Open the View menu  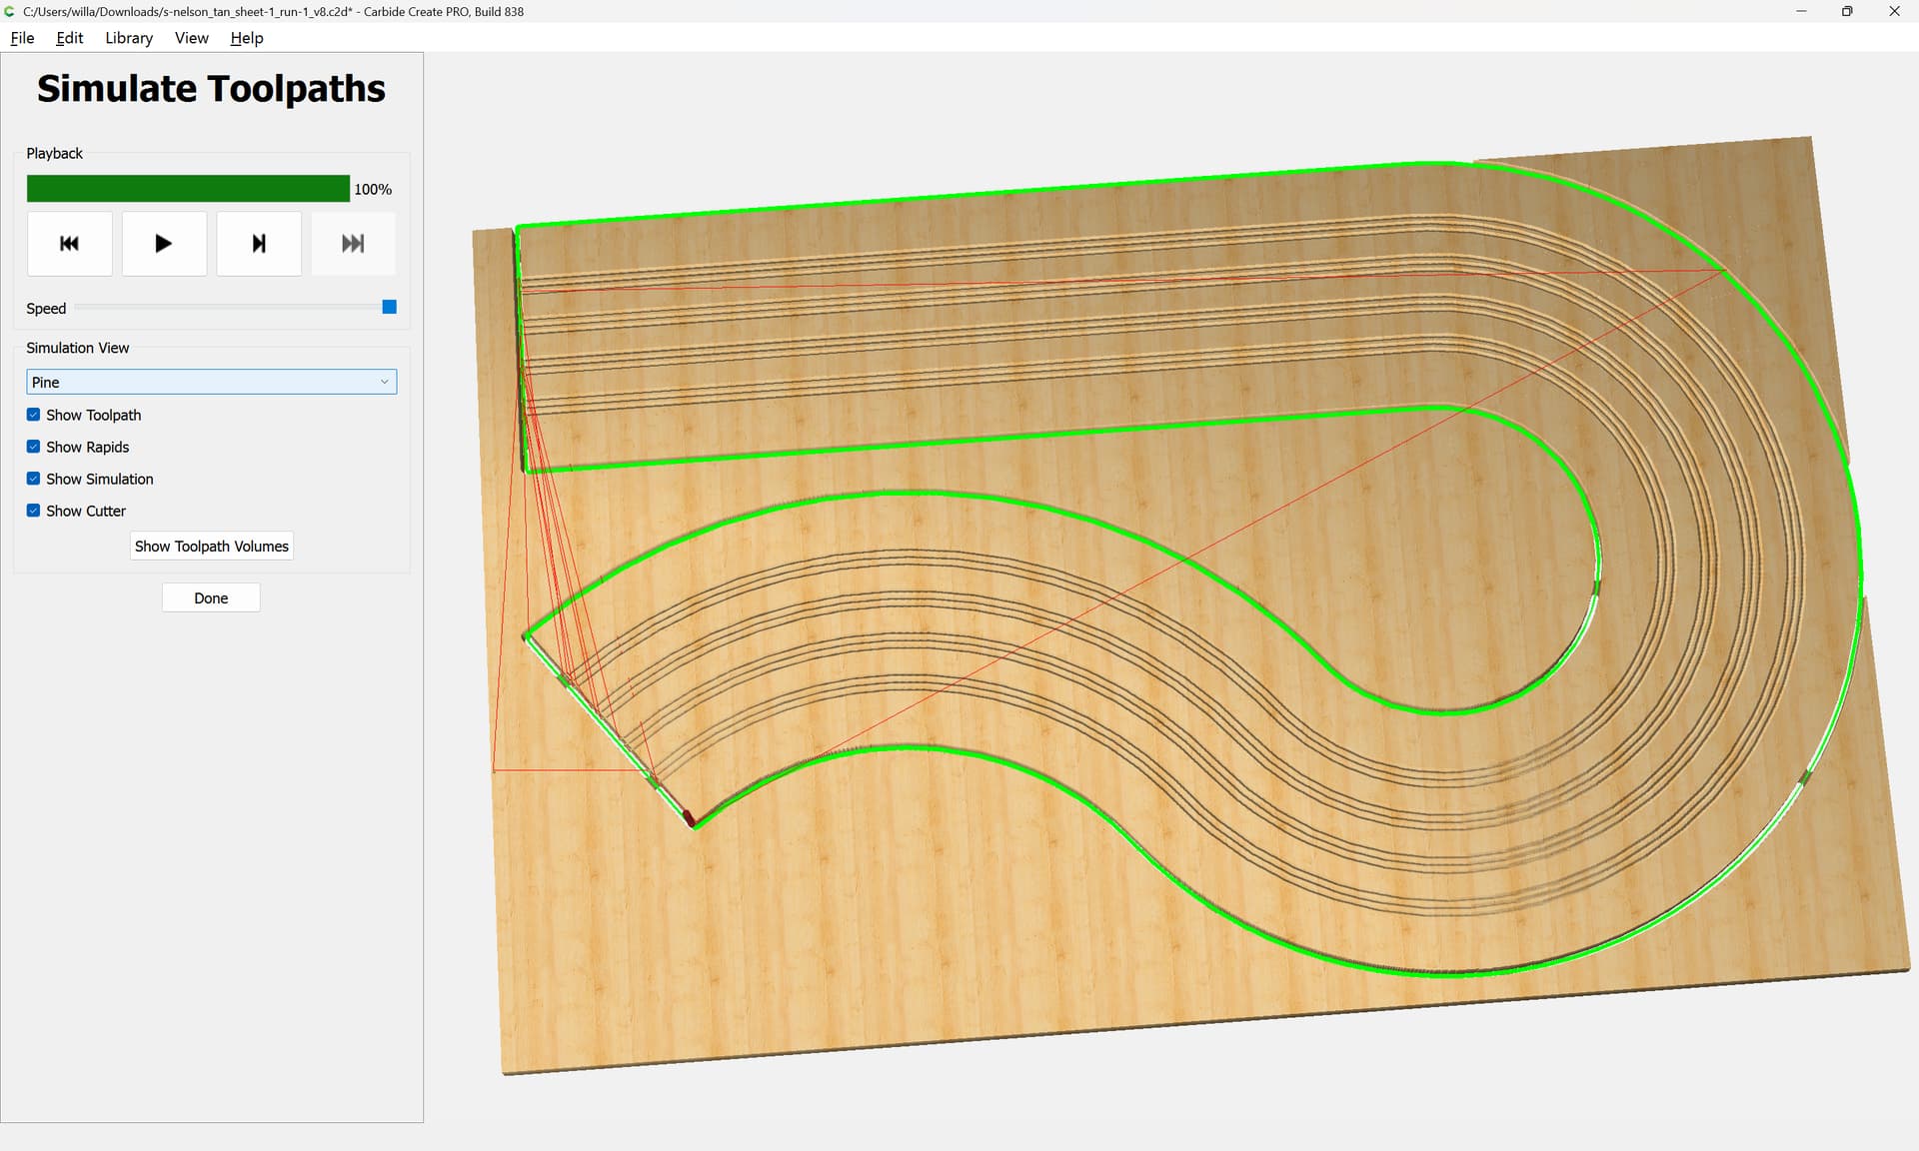[191, 38]
